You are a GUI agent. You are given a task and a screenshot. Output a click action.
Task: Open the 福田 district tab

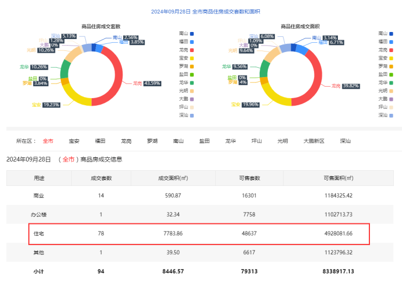point(100,141)
